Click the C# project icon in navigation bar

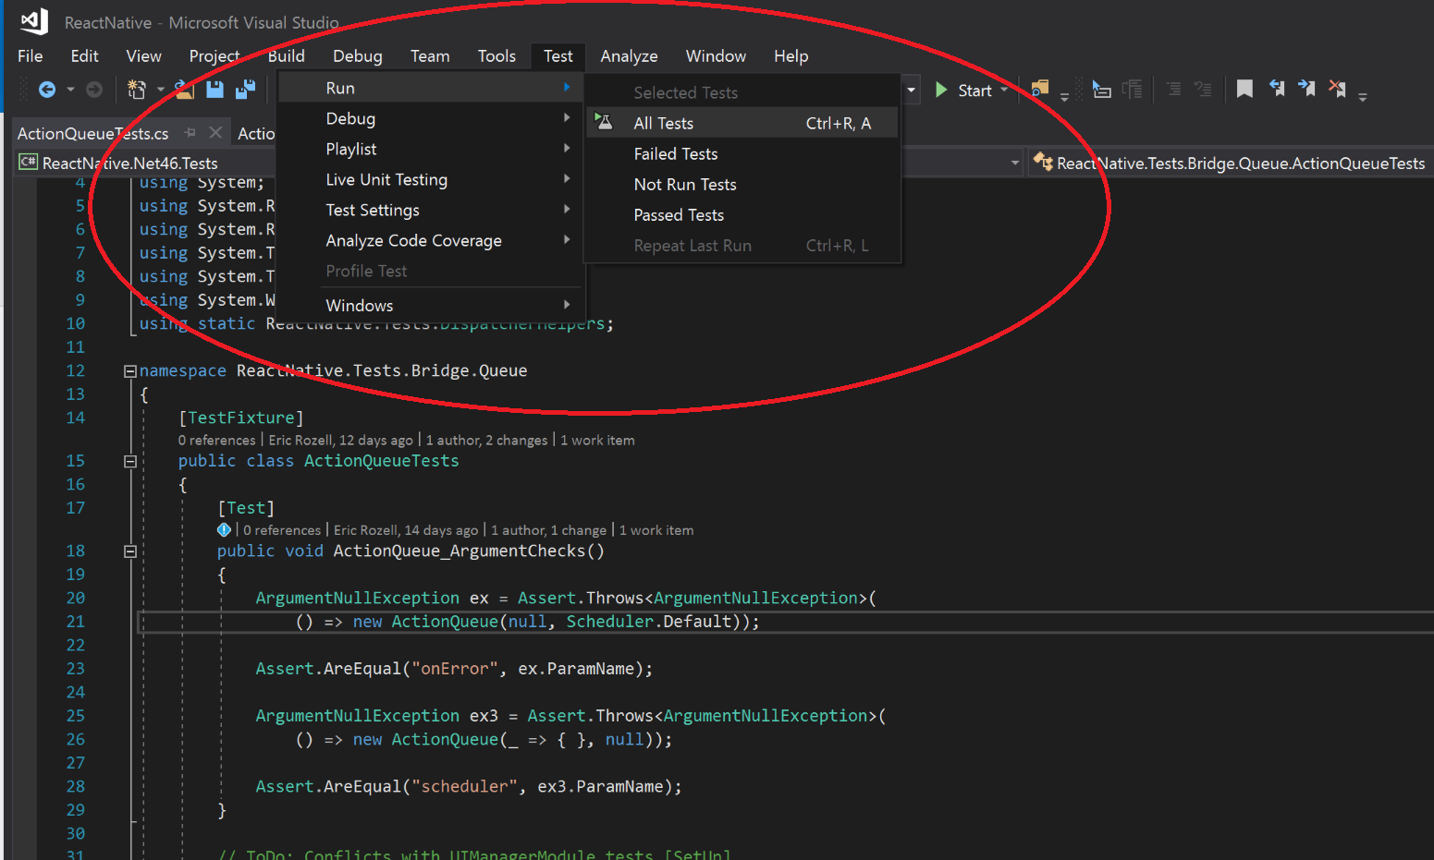(29, 163)
